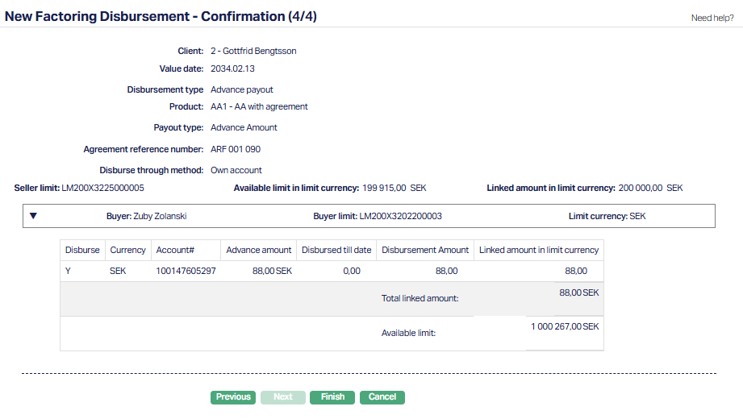Screen dimensions: 743x419
Task: Click the Own account disburse method value
Action: 236,170
